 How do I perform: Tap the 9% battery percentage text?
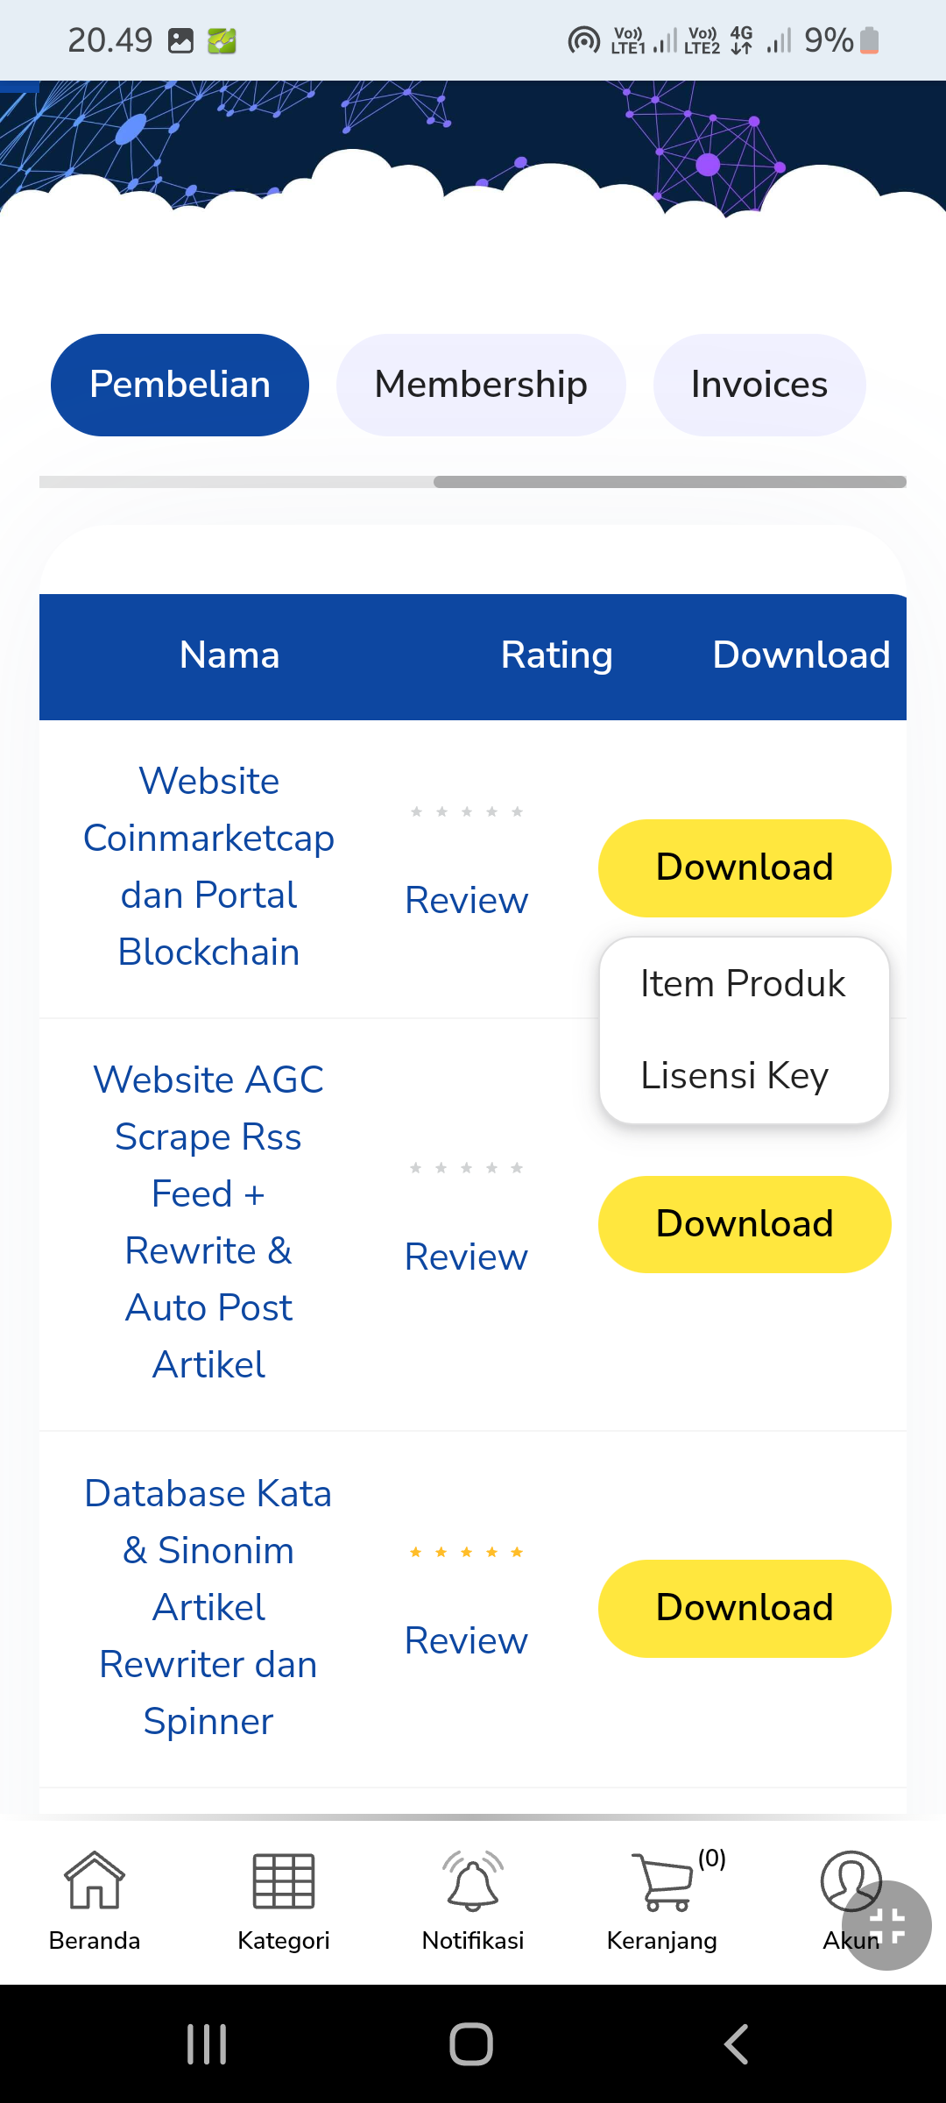829,40
